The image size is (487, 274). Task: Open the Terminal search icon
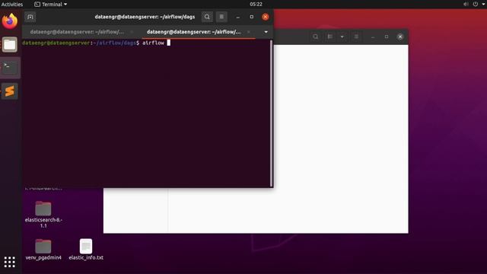pos(207,17)
